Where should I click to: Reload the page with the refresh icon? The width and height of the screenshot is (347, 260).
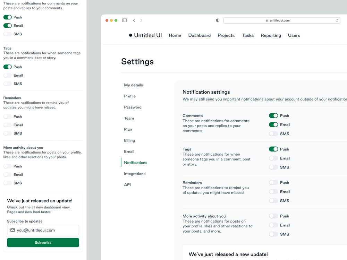coord(337,20)
